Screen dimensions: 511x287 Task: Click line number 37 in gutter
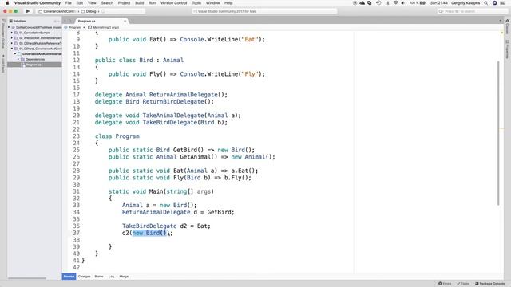tap(77, 233)
